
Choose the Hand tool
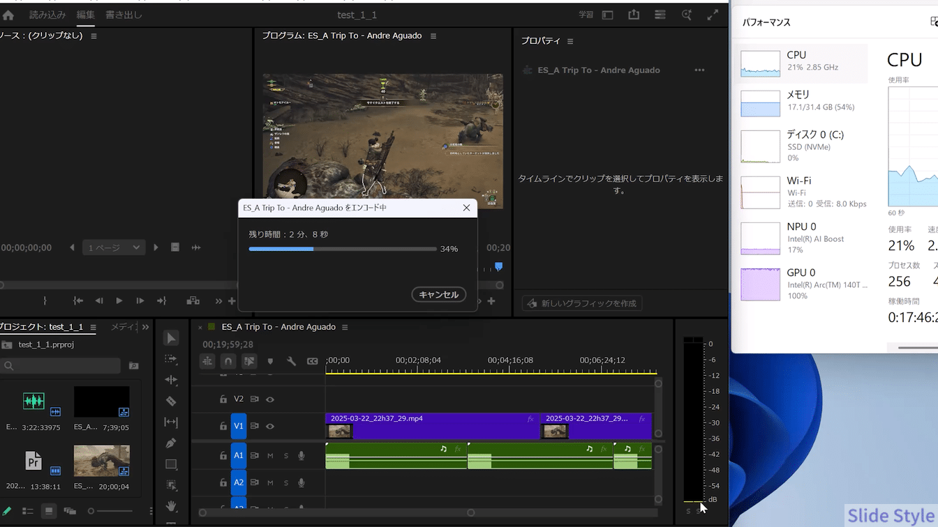(171, 506)
